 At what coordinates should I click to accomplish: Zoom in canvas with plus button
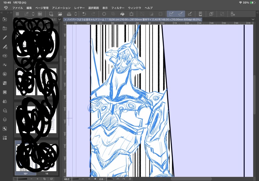pos(89,179)
